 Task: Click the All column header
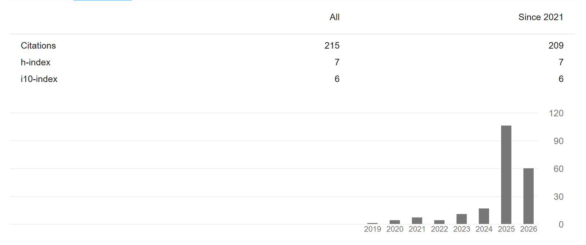tap(334, 17)
